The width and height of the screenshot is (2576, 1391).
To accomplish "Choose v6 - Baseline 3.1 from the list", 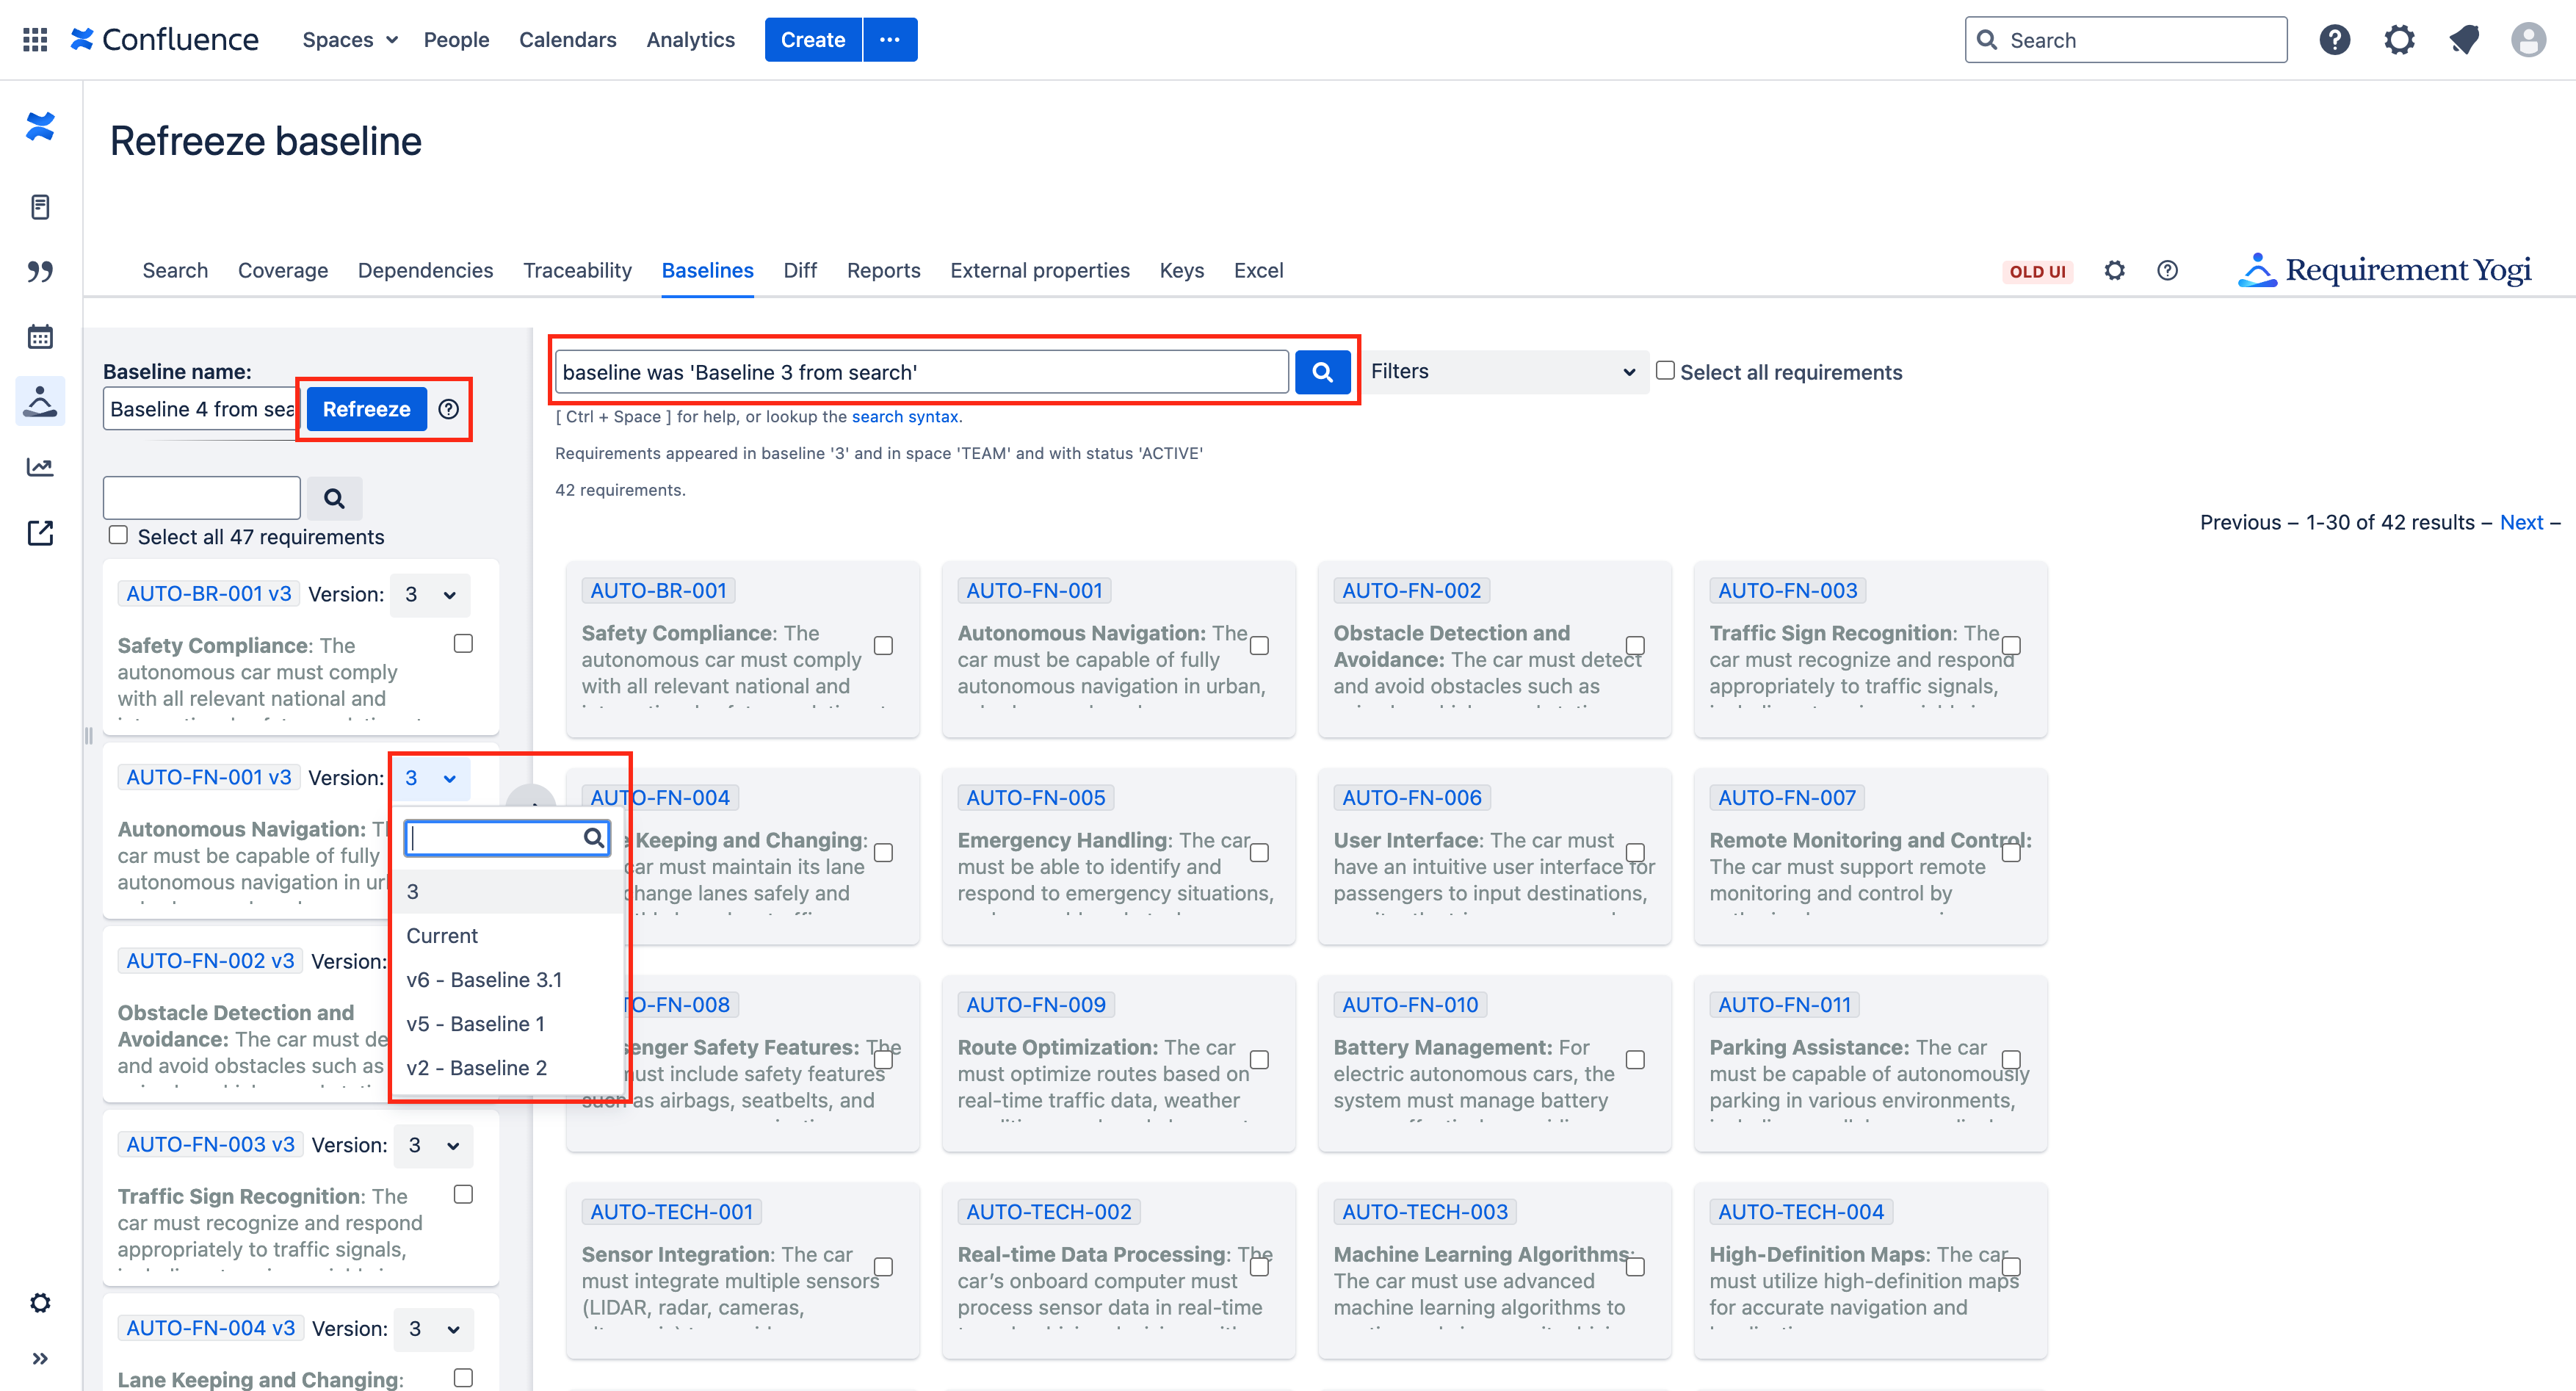I will point(484,980).
